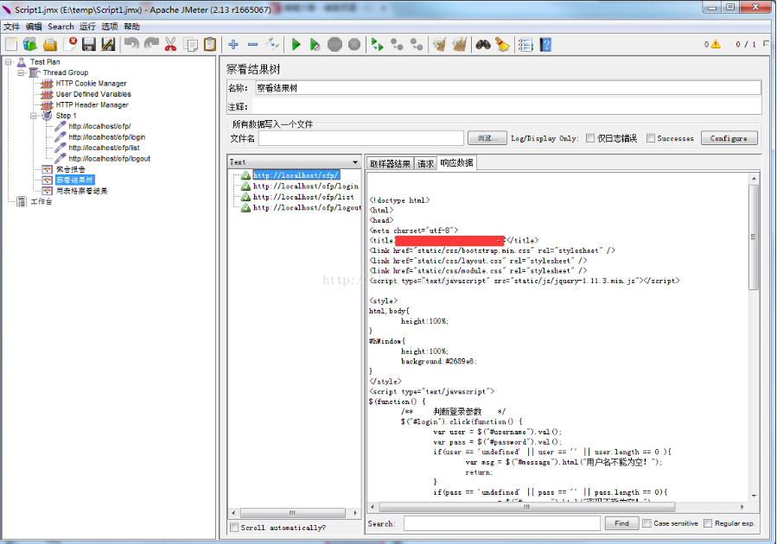
Task: Click Start no pauses icon
Action: pos(315,45)
